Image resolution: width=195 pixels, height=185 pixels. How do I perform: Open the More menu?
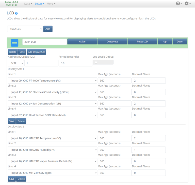point(51,4)
